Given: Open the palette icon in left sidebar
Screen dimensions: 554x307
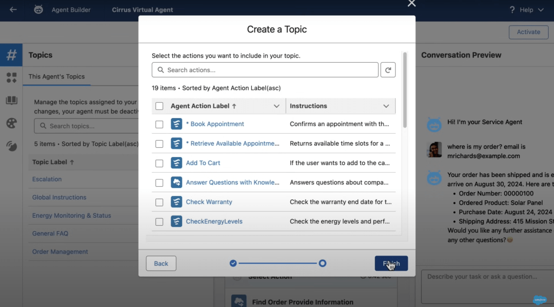Looking at the screenshot, I should pyautogui.click(x=11, y=123).
